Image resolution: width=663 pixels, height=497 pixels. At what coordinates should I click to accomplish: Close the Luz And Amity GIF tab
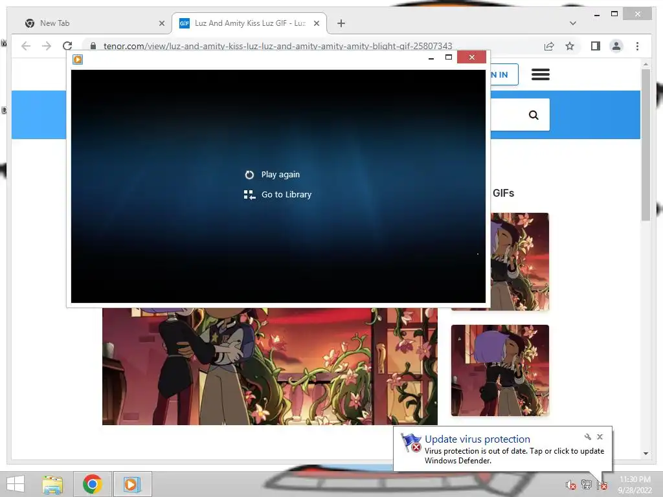[x=316, y=24]
